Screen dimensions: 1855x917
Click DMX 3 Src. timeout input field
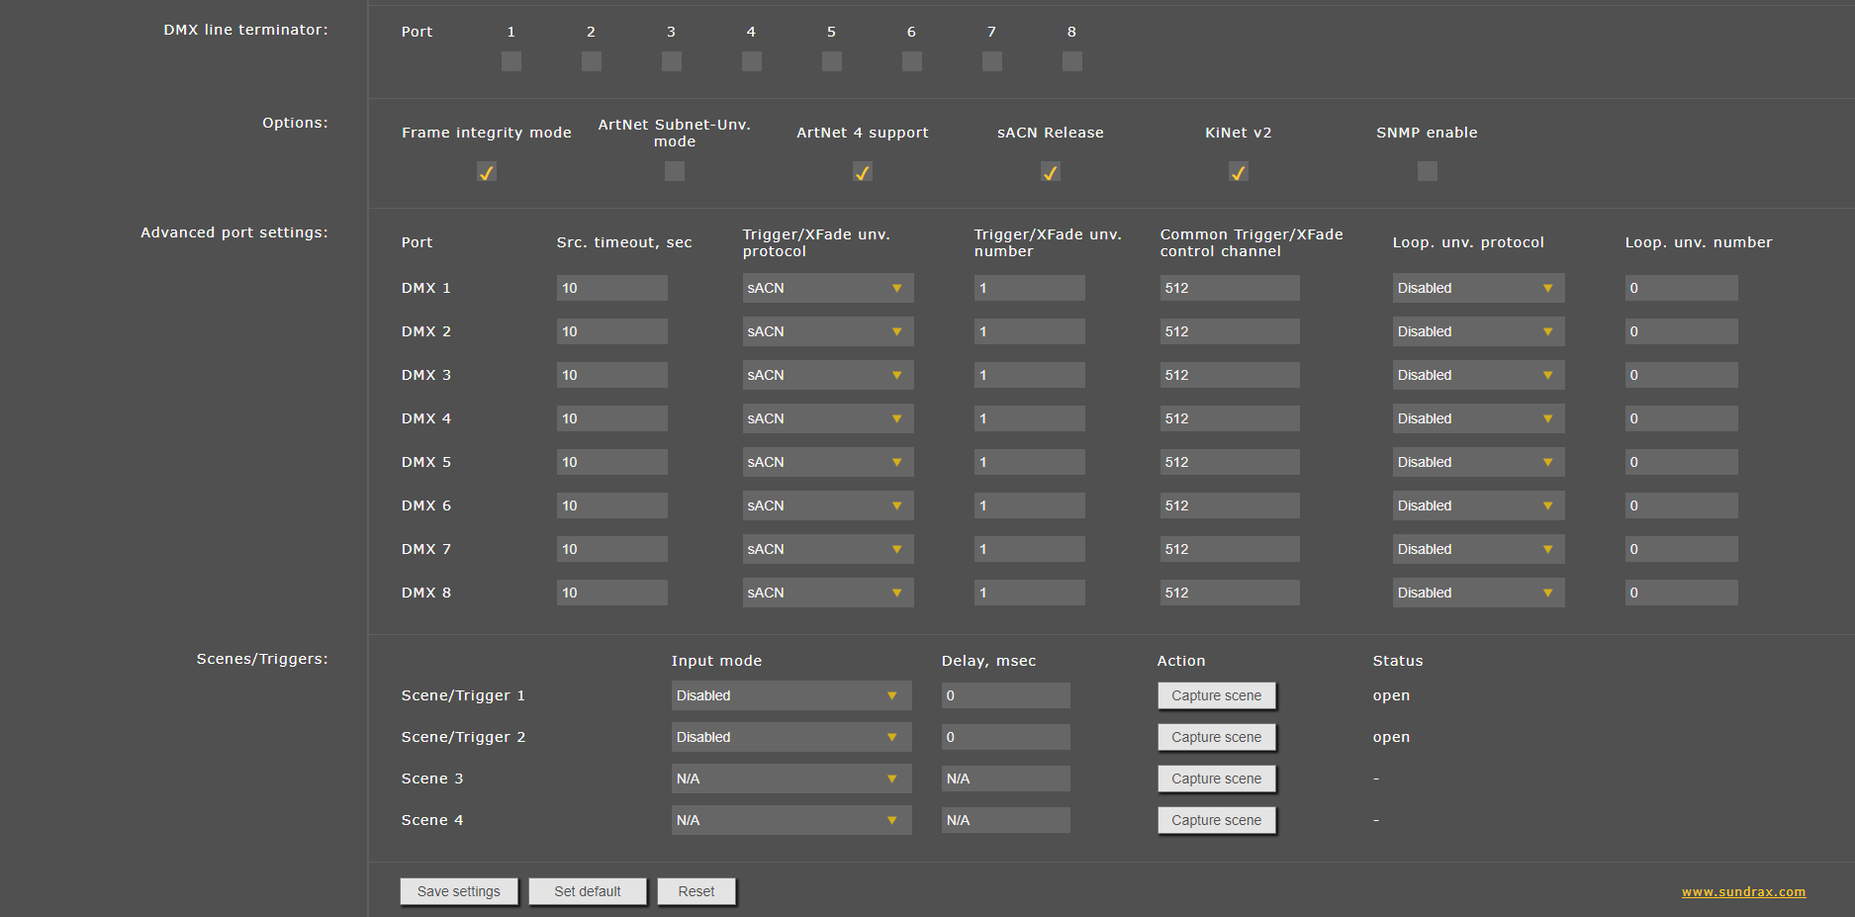tap(611, 375)
